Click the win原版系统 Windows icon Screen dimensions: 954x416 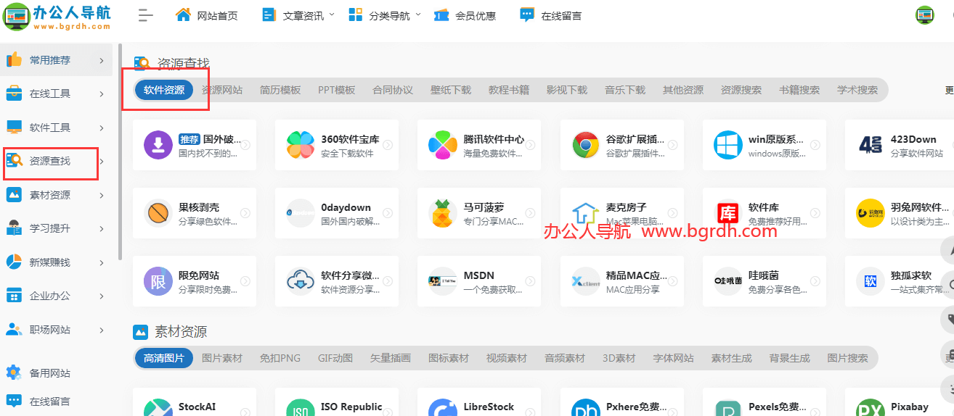pos(727,145)
